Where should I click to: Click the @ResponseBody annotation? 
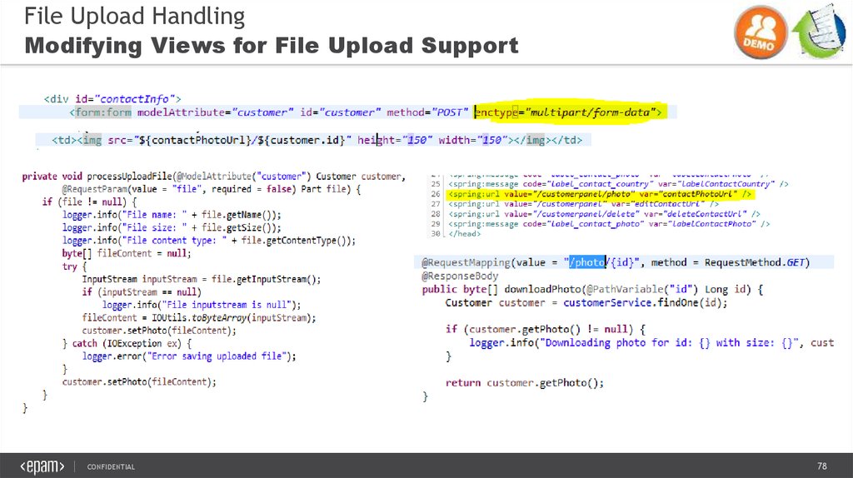(460, 276)
